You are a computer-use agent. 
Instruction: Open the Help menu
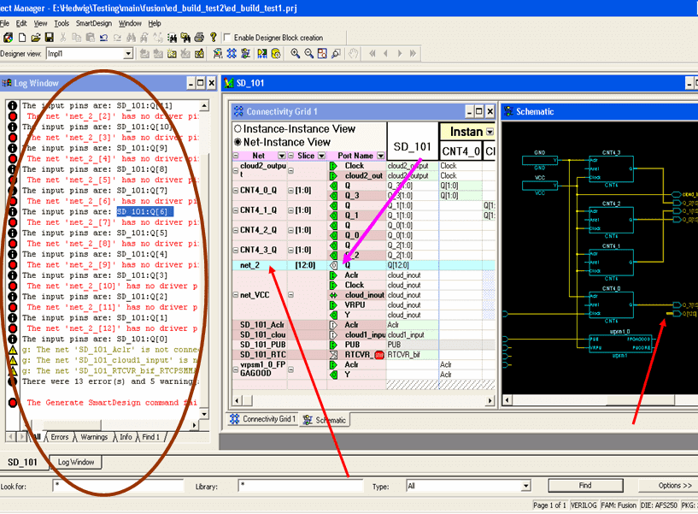coord(155,23)
